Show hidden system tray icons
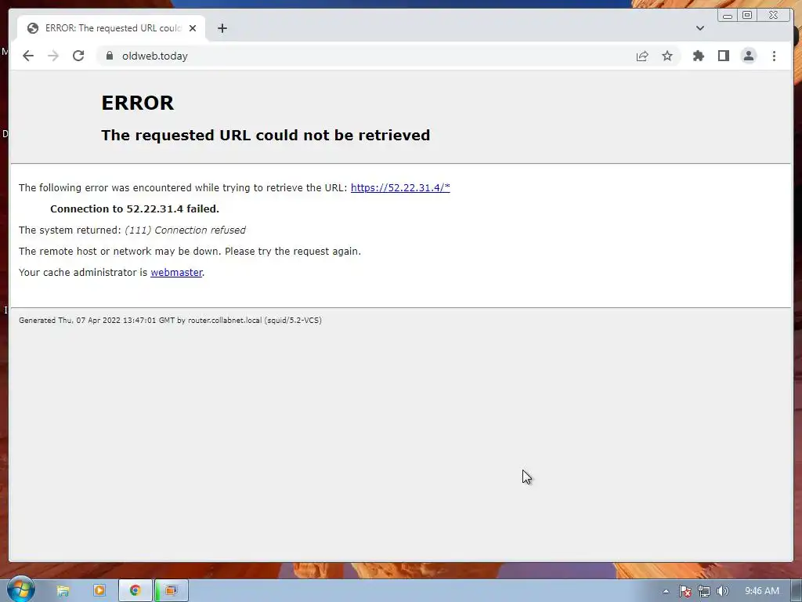 (666, 591)
